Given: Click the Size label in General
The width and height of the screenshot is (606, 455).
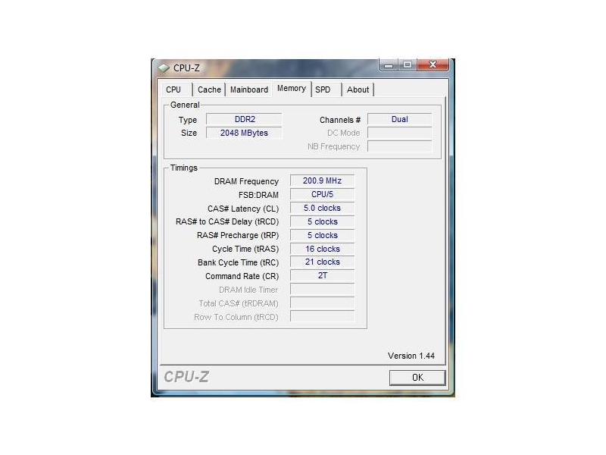Looking at the screenshot, I should pyautogui.click(x=189, y=133).
